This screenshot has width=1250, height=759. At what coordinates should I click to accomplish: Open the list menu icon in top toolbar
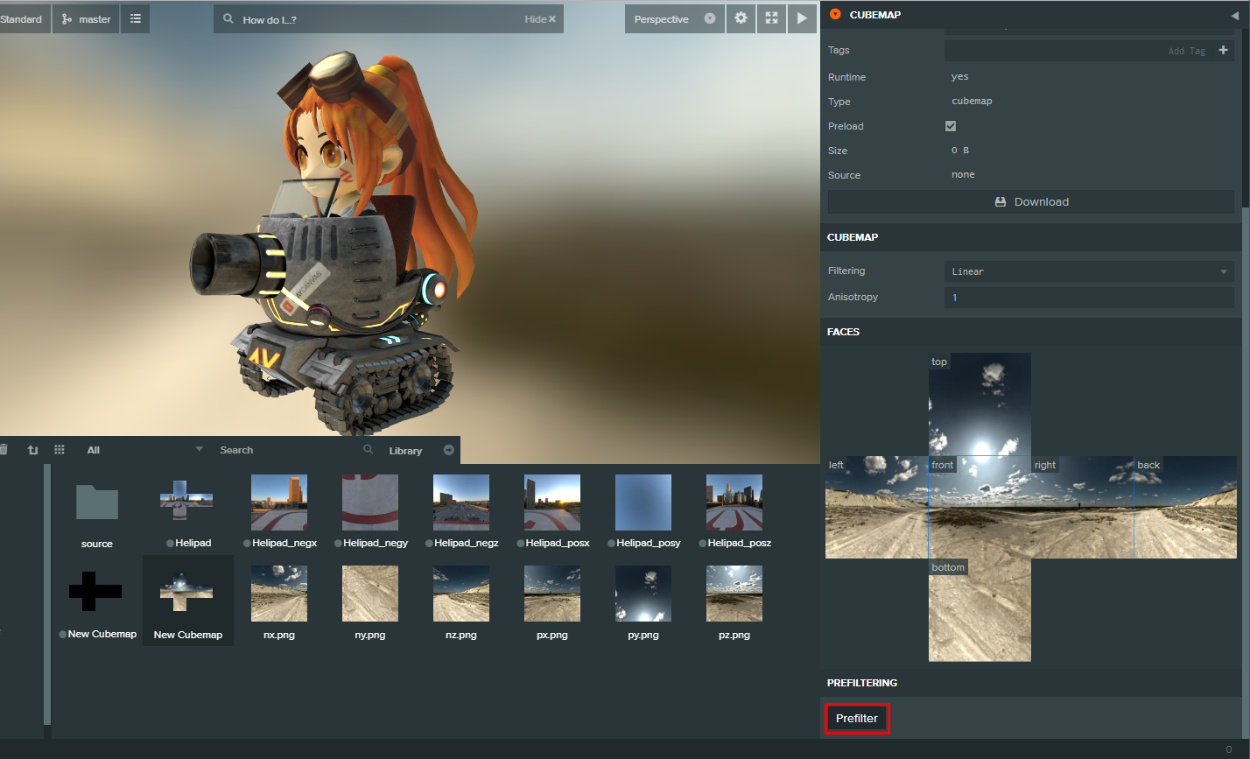pyautogui.click(x=136, y=19)
